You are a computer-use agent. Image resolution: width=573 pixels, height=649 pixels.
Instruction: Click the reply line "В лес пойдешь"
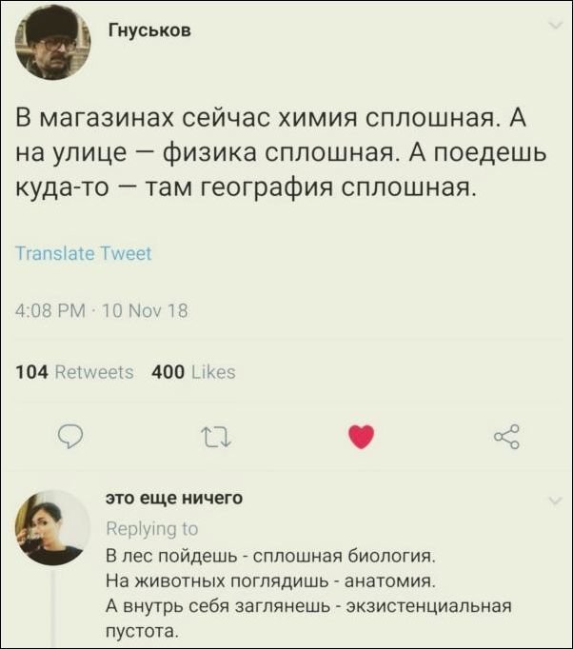point(270,555)
